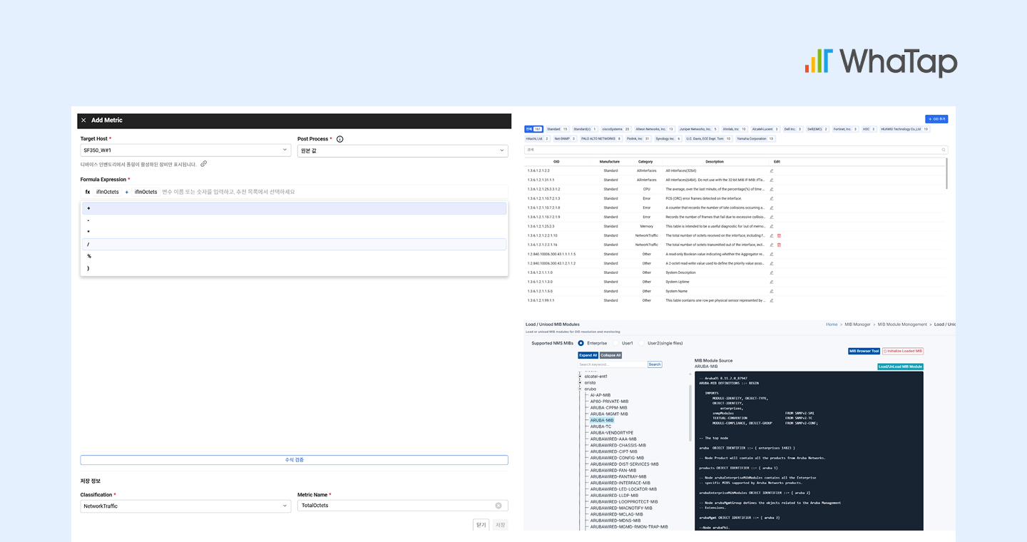Viewport: 1027px width, 542px height.
Task: Select the Enterprise radio button
Action: click(x=581, y=343)
